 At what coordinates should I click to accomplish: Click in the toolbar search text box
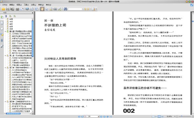[x=75, y=9]
